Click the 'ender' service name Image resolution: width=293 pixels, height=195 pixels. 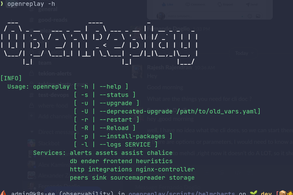(90, 161)
